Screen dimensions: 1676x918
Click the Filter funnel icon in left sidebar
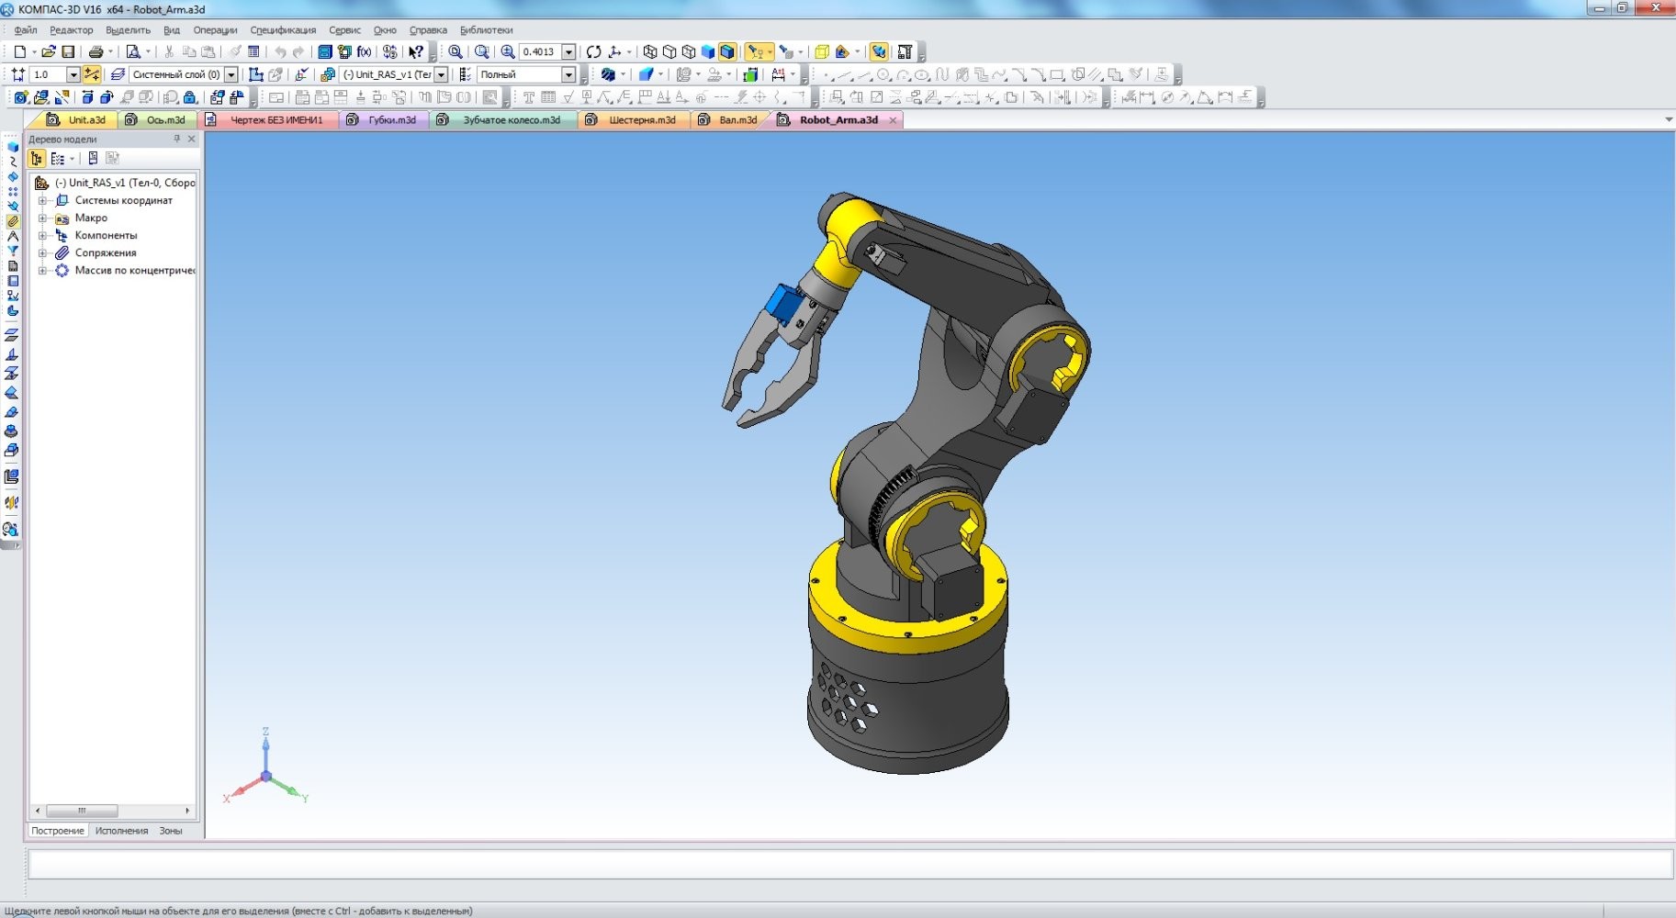pyautogui.click(x=13, y=251)
